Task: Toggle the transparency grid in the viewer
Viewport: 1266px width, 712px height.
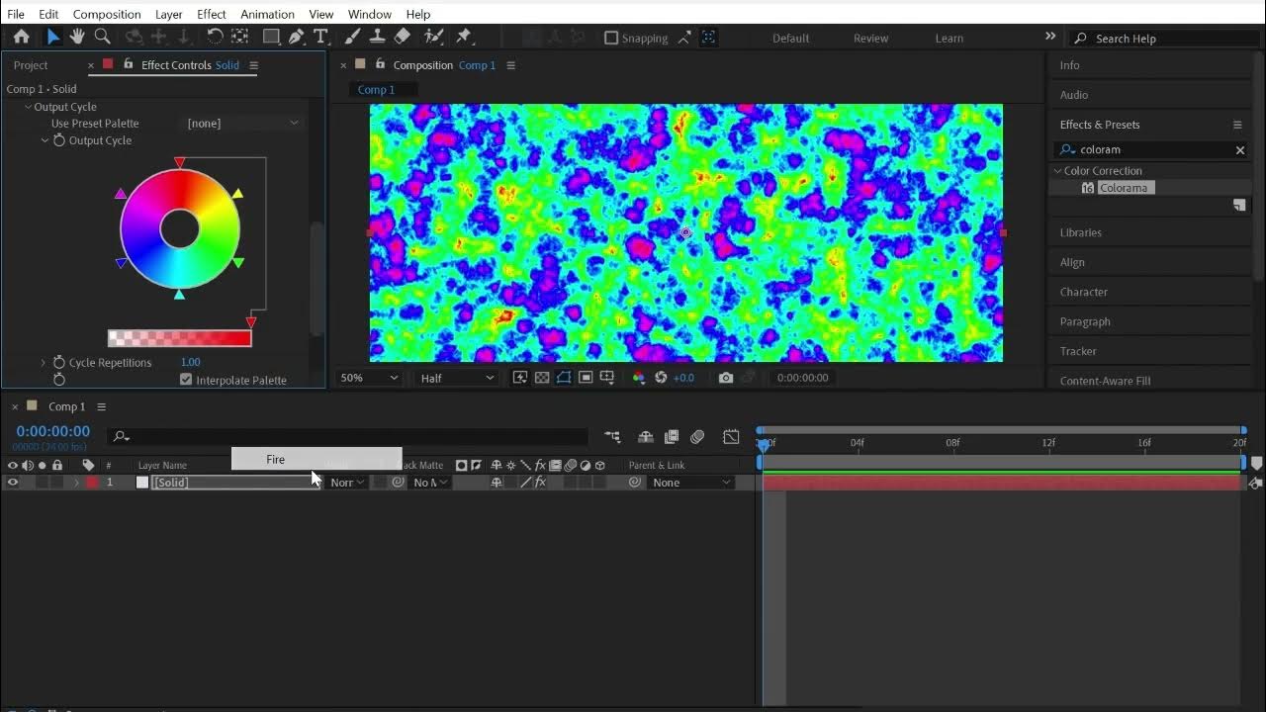Action: point(542,378)
